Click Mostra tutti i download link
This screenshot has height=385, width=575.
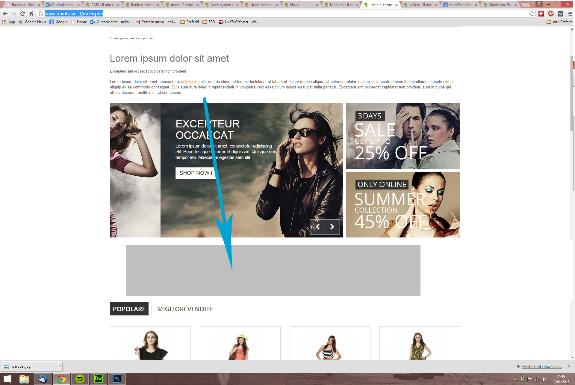click(x=542, y=366)
